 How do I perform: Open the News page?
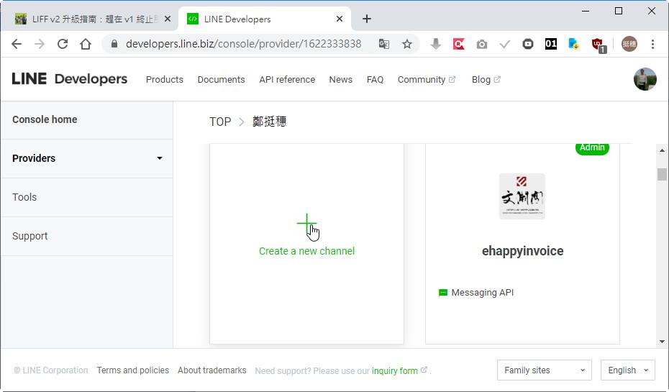340,80
